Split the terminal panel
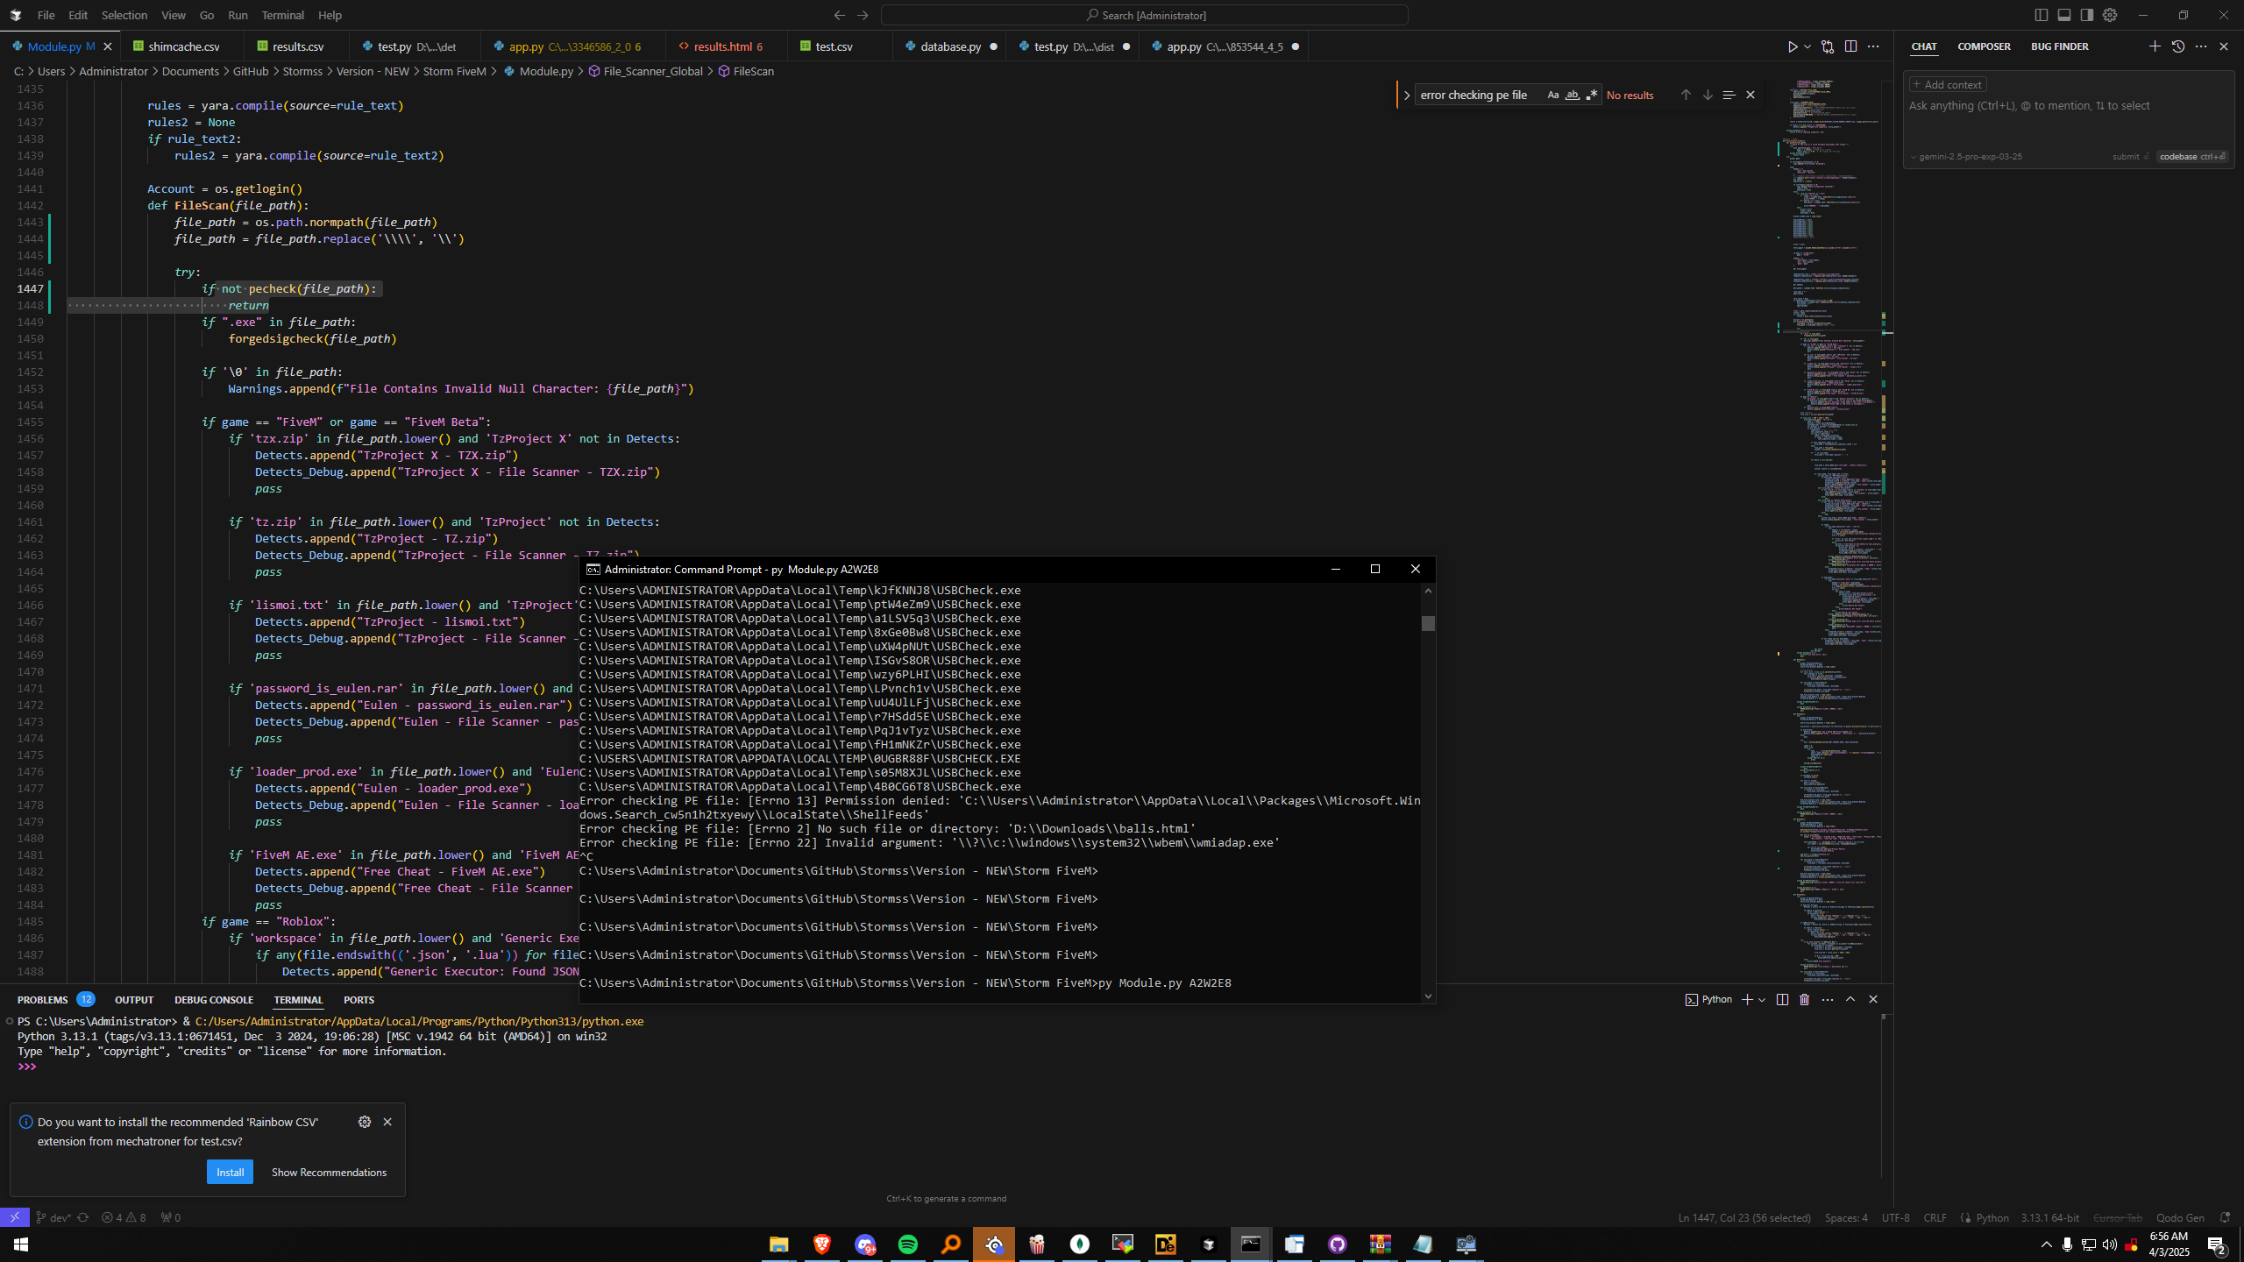The height and width of the screenshot is (1262, 2244). tap(1782, 1000)
